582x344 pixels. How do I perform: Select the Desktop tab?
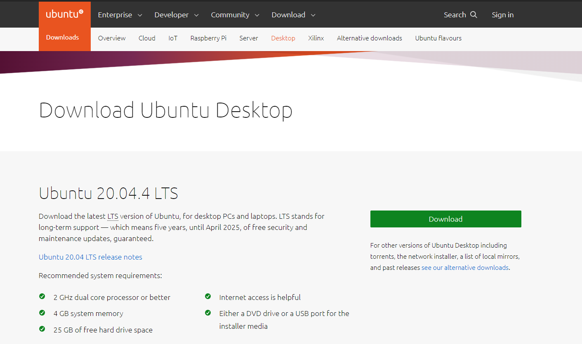tap(283, 38)
